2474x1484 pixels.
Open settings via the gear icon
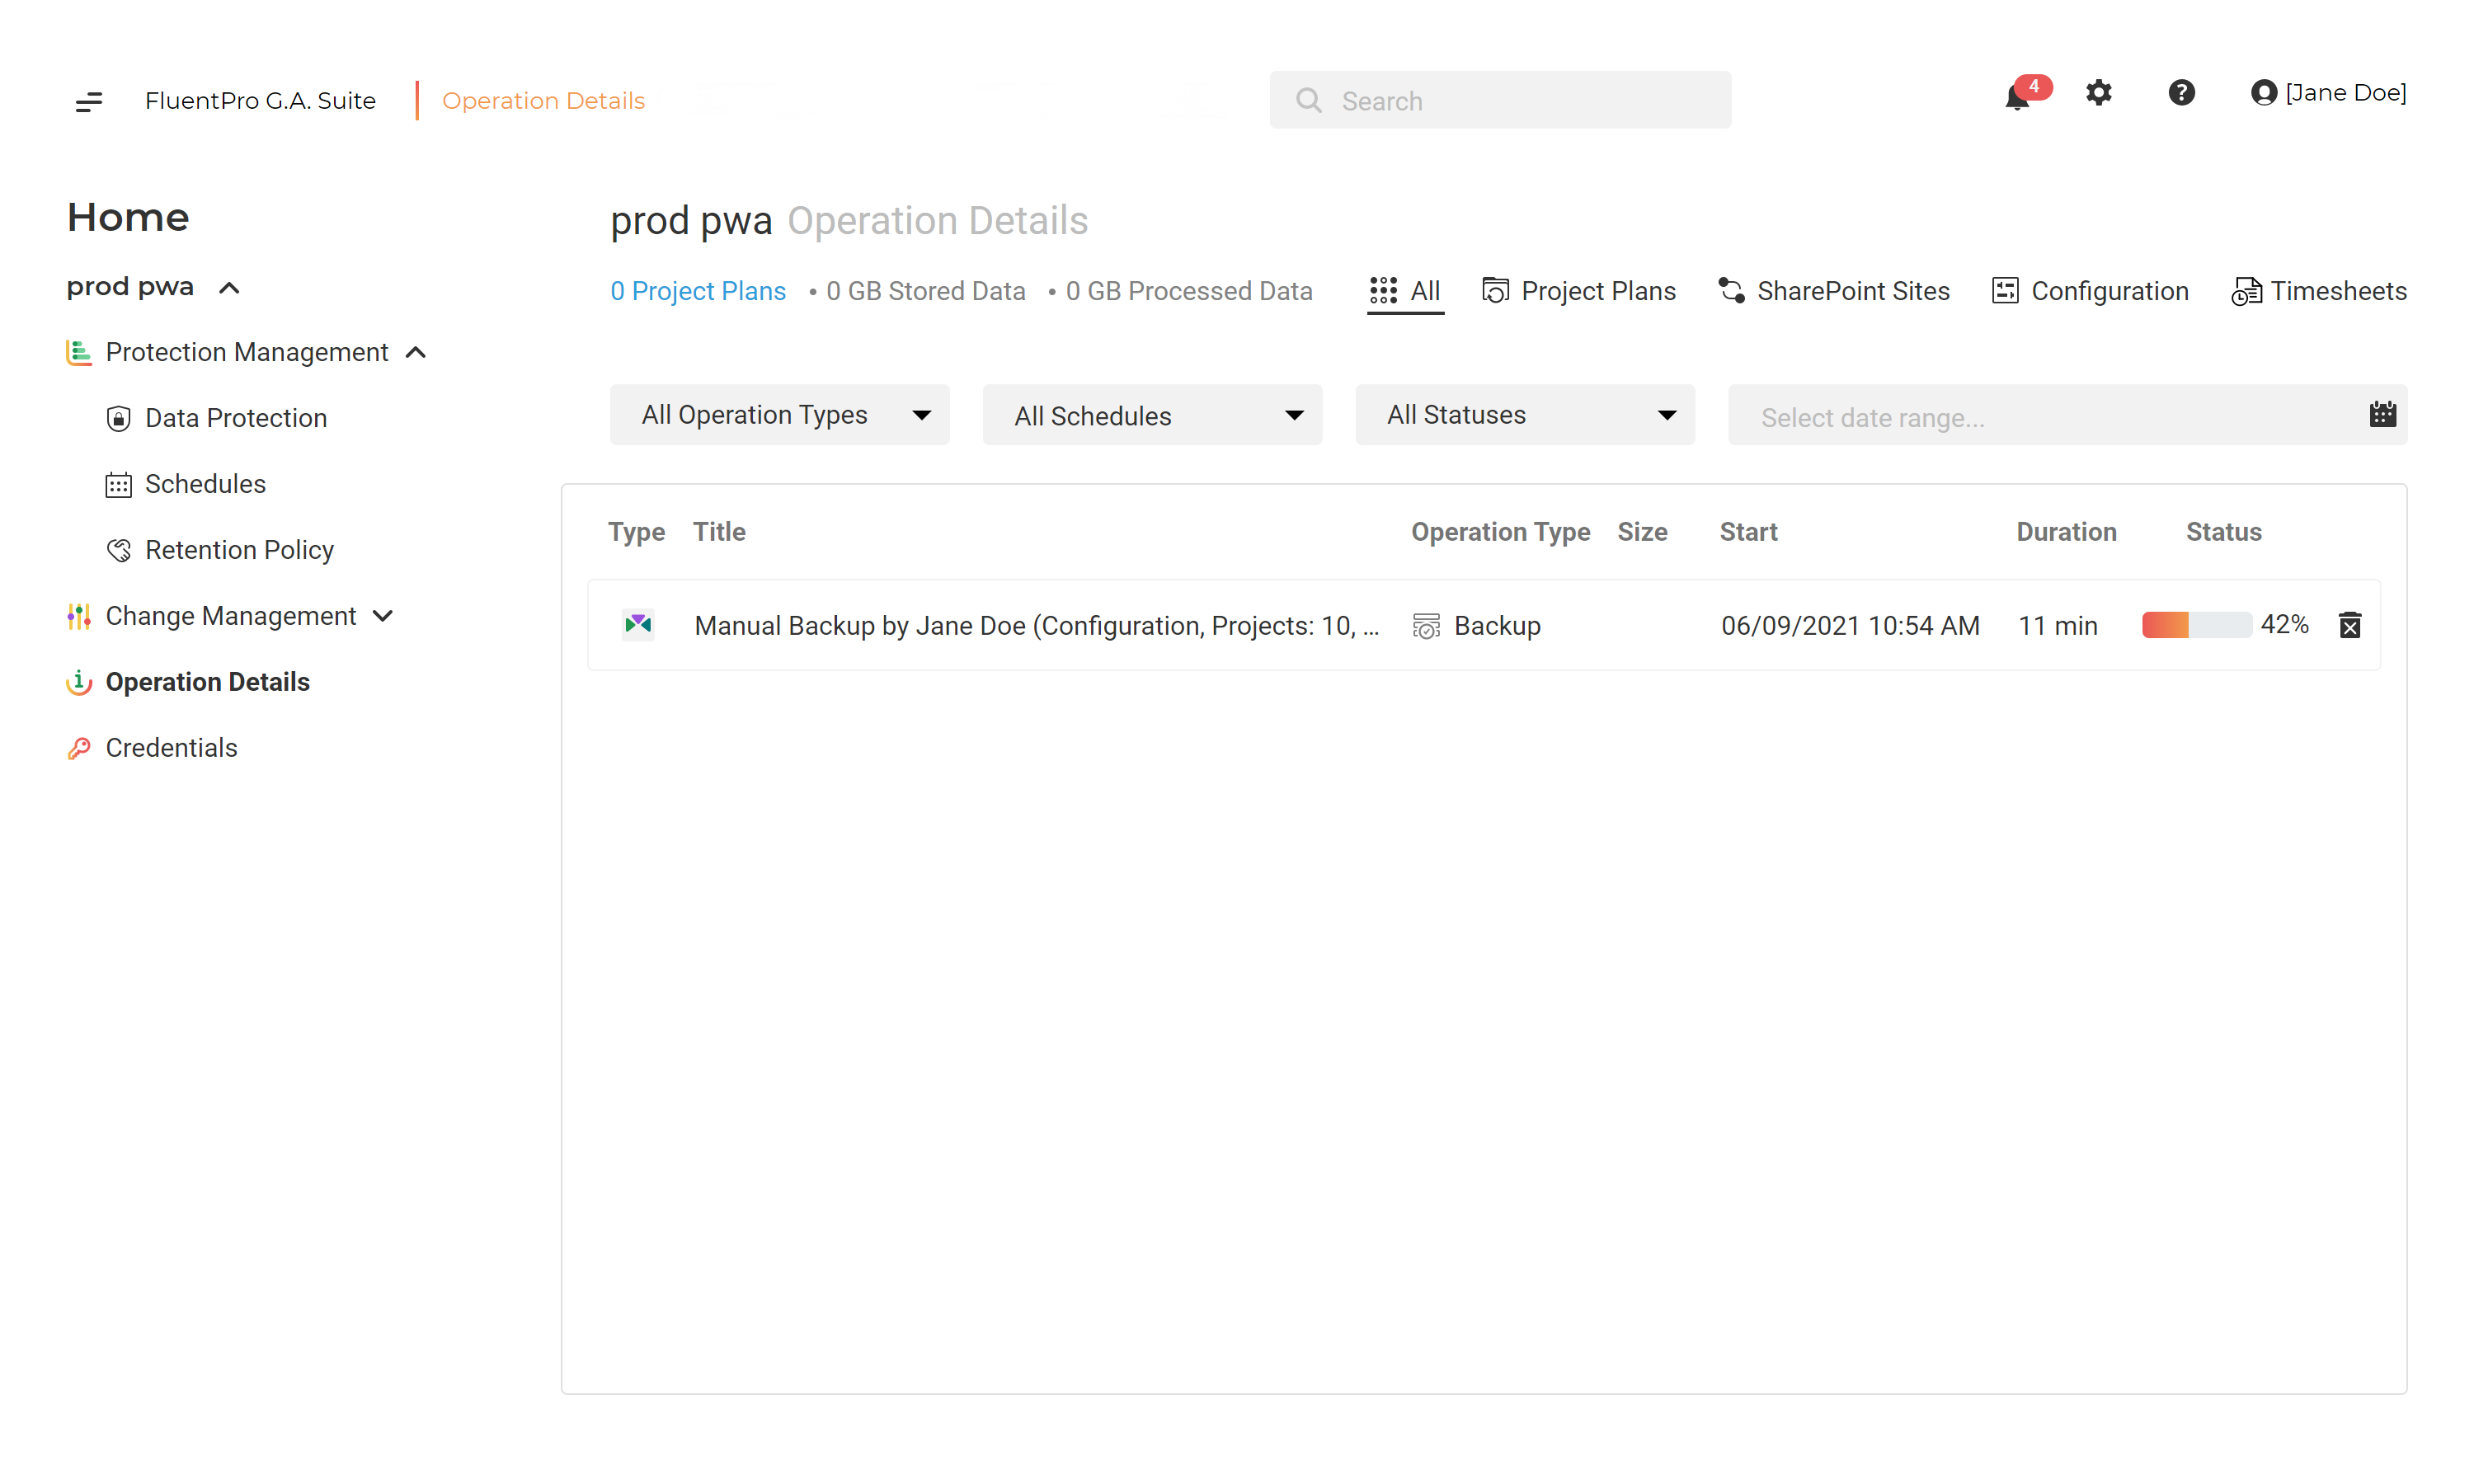(2098, 93)
